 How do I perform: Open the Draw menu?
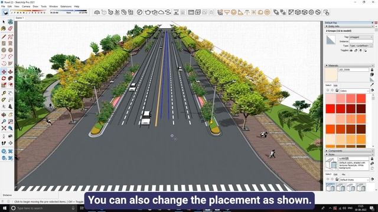tap(35, 6)
